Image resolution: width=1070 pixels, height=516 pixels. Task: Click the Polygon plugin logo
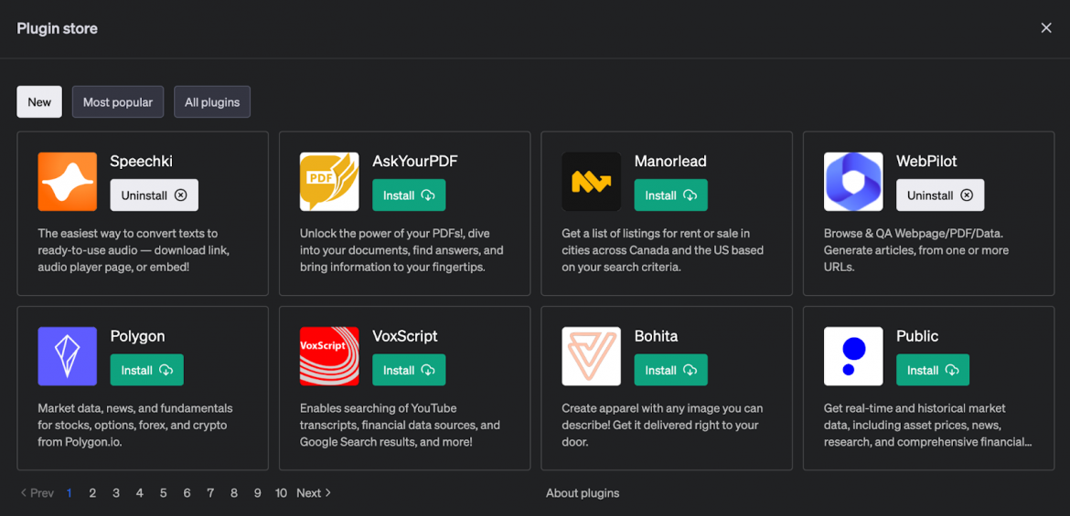click(x=67, y=356)
